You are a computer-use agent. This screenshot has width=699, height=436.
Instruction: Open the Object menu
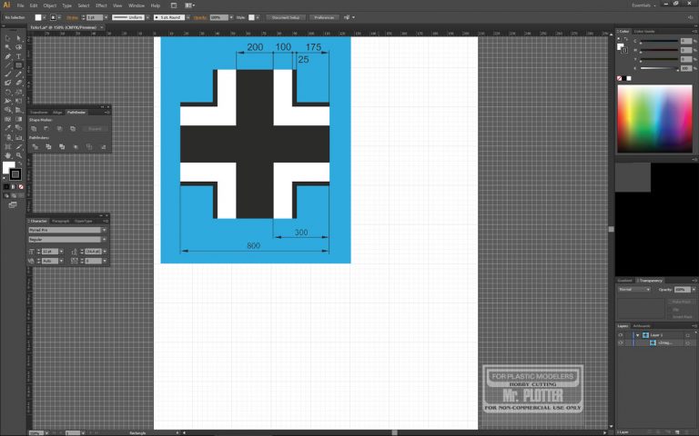49,5
